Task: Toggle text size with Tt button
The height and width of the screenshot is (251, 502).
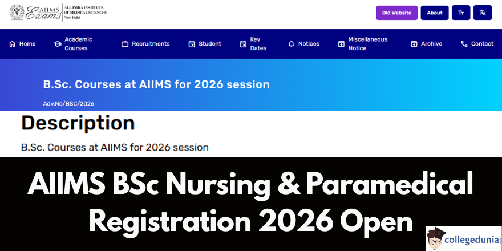Action: point(461,13)
